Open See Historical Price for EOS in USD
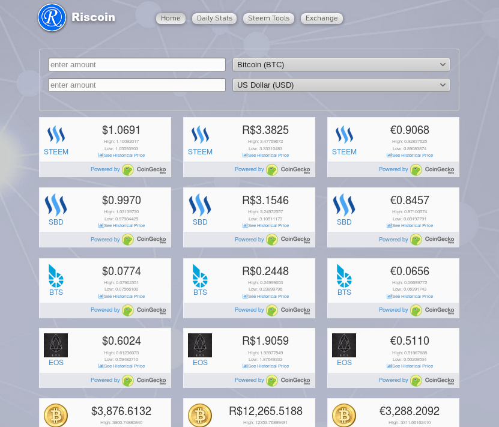This screenshot has height=427, width=499. pos(121,366)
